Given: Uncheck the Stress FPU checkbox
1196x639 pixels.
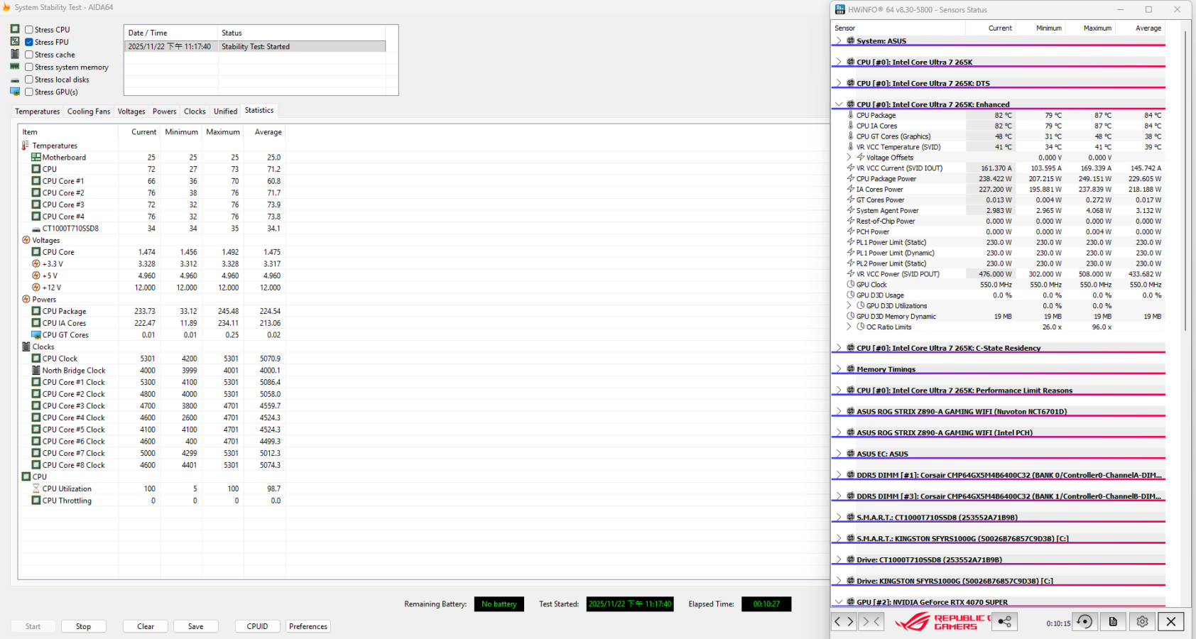Looking at the screenshot, I should tap(29, 42).
